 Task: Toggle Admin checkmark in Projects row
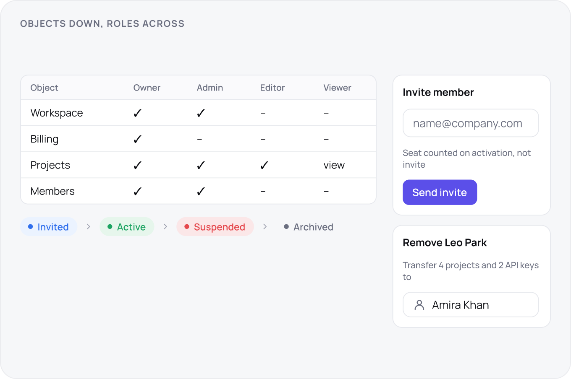pyautogui.click(x=201, y=165)
